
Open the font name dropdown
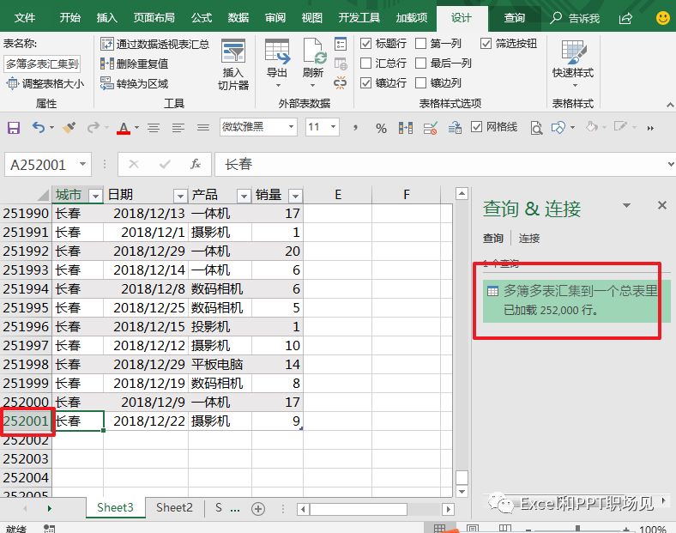[291, 127]
